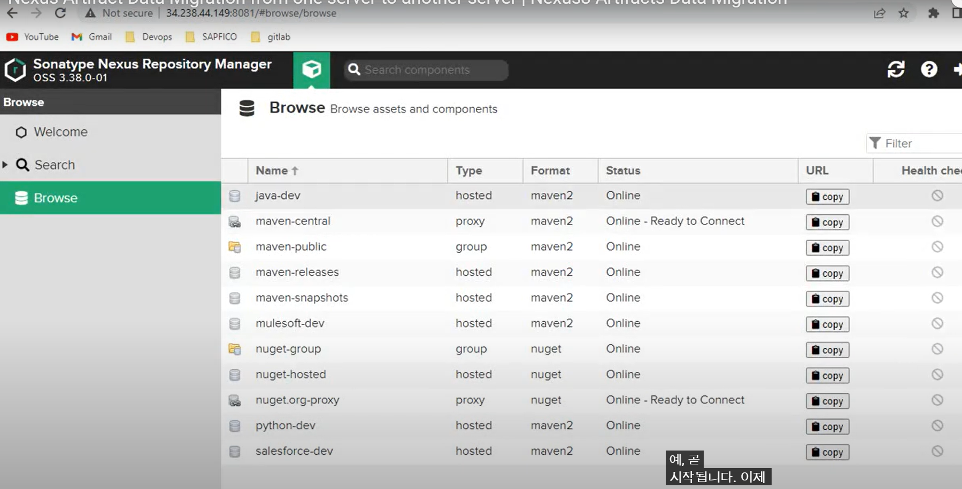
Task: Open the Gmail bookmark
Action: pos(91,37)
